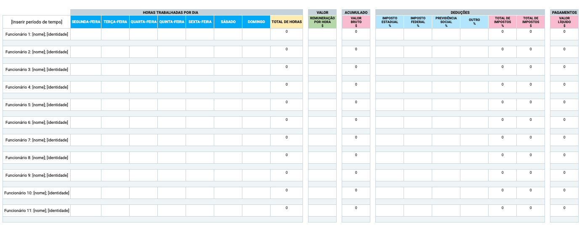Select the DOMINGO column header
The height and width of the screenshot is (225, 582).
tap(256, 22)
